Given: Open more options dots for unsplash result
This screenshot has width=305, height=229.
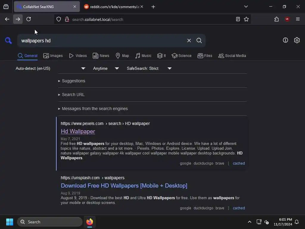Looking at the screenshot, I should pos(228,208).
